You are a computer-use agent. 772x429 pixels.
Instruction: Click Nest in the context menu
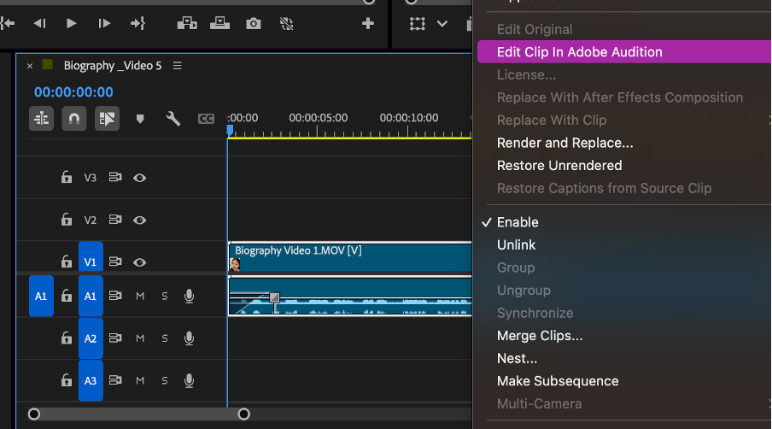coord(517,358)
